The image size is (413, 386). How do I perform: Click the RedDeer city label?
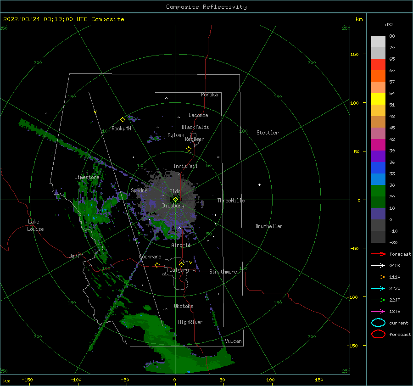click(x=195, y=139)
